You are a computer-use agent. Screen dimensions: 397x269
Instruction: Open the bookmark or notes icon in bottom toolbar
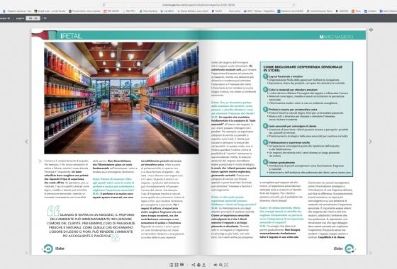pos(181,265)
